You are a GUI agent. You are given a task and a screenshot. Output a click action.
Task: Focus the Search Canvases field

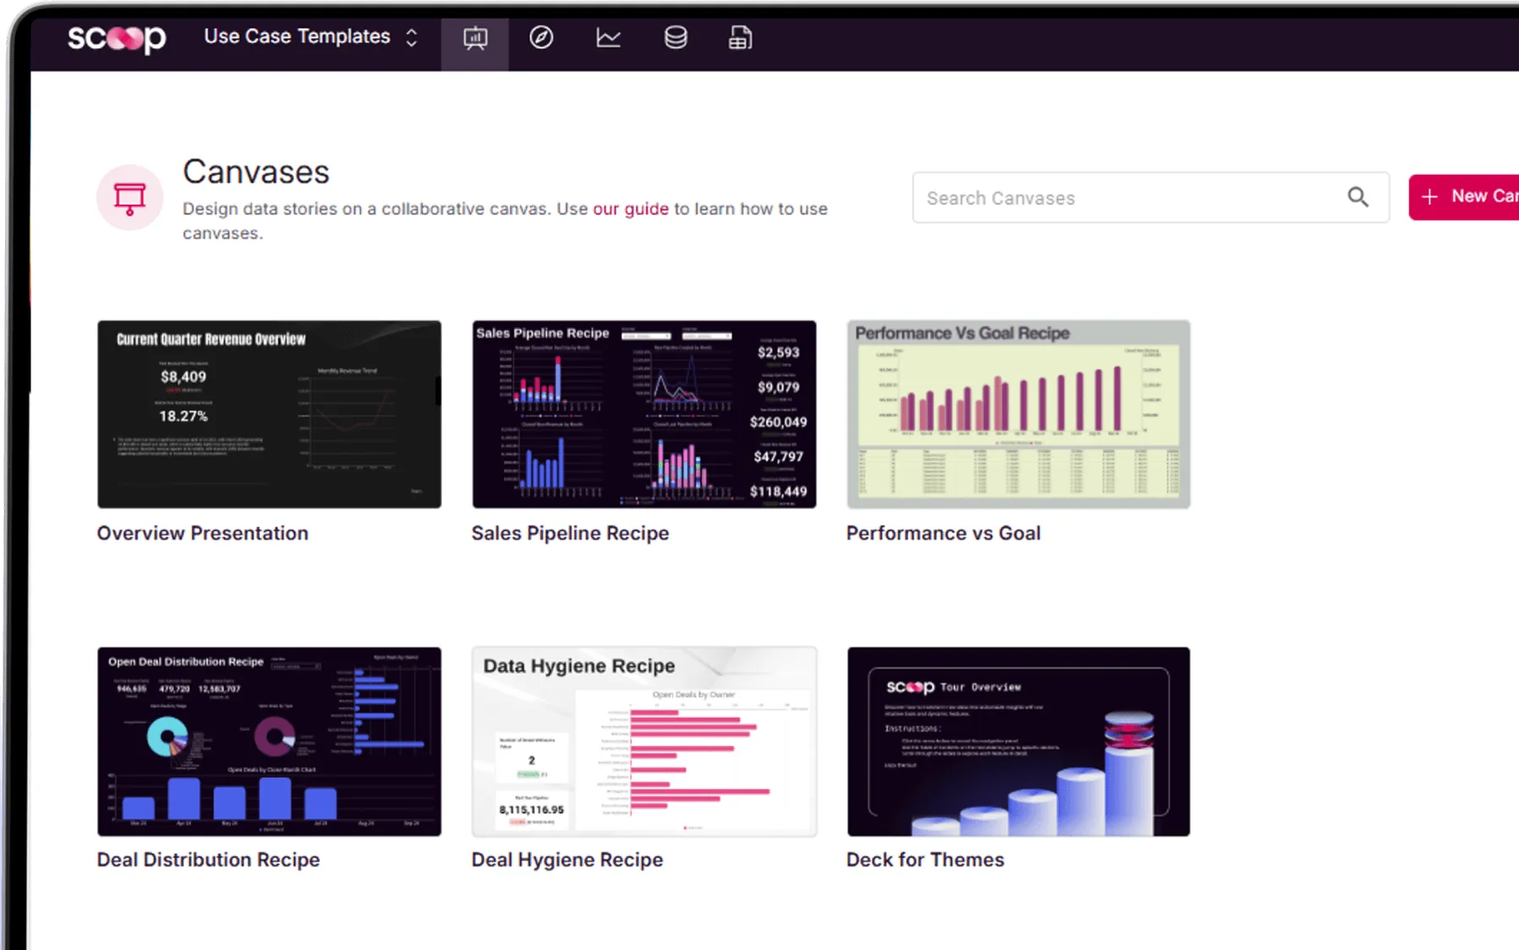[1150, 197]
